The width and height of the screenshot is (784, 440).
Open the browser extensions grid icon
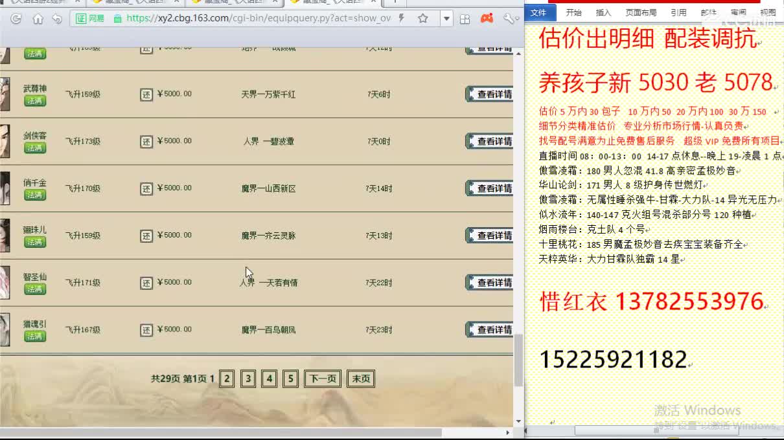(465, 19)
